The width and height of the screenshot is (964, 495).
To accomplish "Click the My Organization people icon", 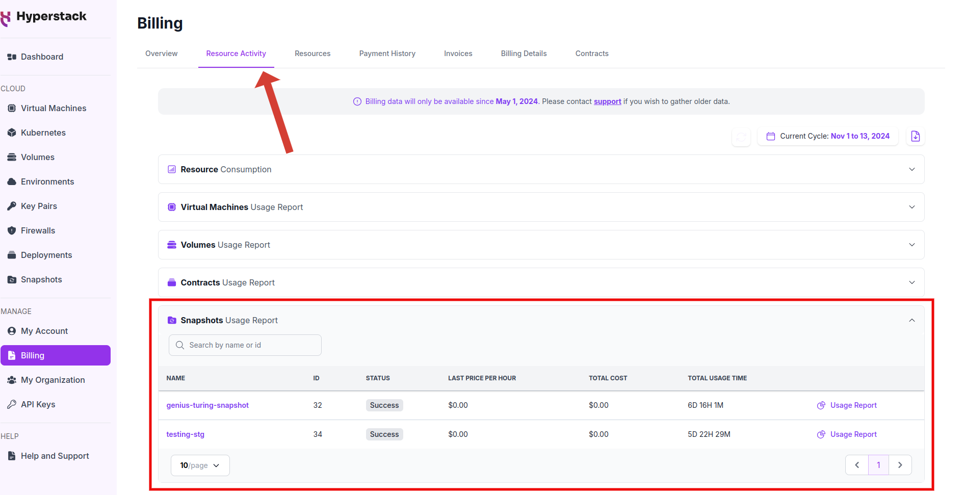I will coord(12,380).
